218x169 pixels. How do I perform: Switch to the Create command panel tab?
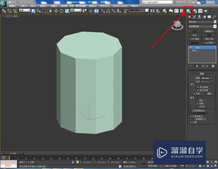pyautogui.click(x=190, y=17)
